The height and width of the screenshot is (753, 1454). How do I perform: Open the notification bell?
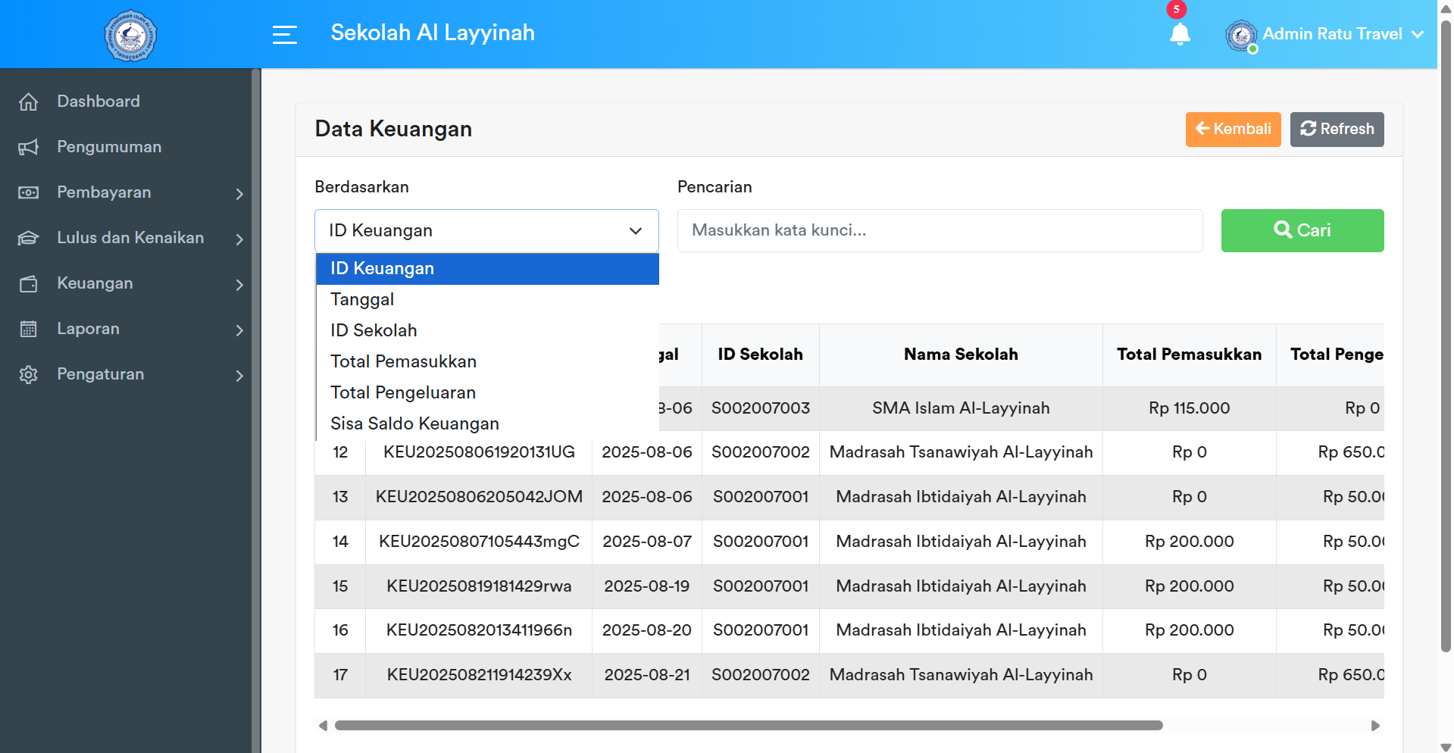1180,34
